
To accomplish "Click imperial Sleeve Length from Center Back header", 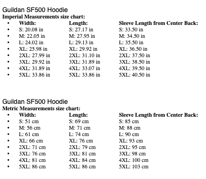I will pyautogui.click(x=158, y=23).
